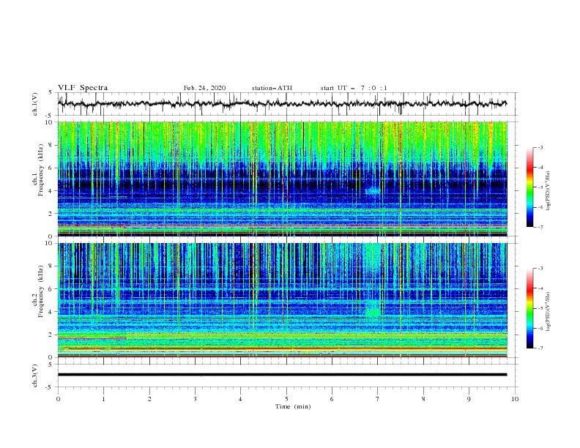Click the ch.1 voltage waveform trace
Image resolution: width=580 pixels, height=448 pixels.
point(282,103)
